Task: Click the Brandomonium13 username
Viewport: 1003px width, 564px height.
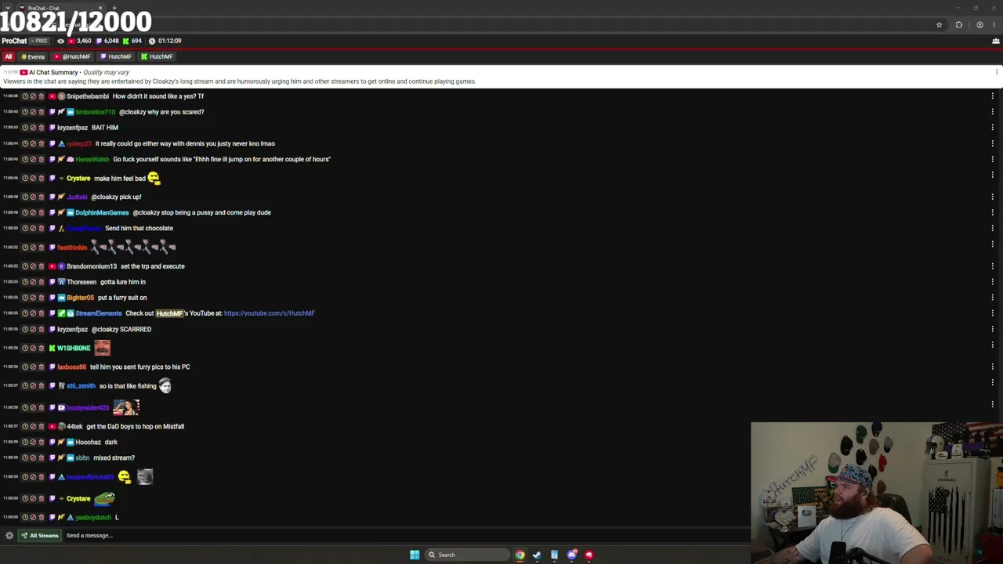Action: pyautogui.click(x=91, y=266)
